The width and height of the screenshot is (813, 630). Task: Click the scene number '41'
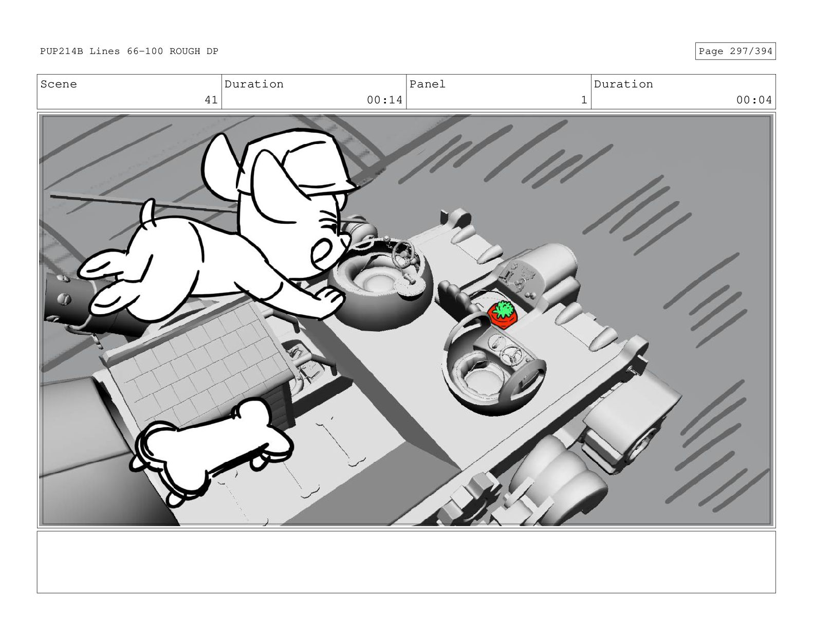(x=211, y=100)
